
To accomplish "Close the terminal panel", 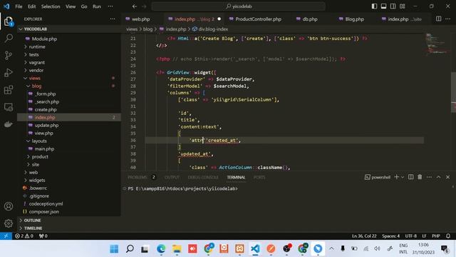I will (448, 177).
